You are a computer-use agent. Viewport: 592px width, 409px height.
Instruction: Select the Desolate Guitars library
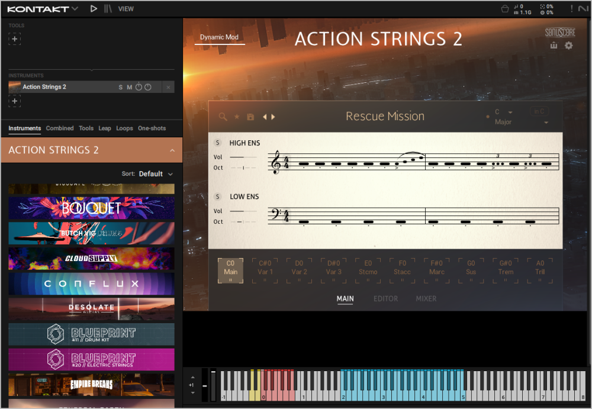coord(91,309)
